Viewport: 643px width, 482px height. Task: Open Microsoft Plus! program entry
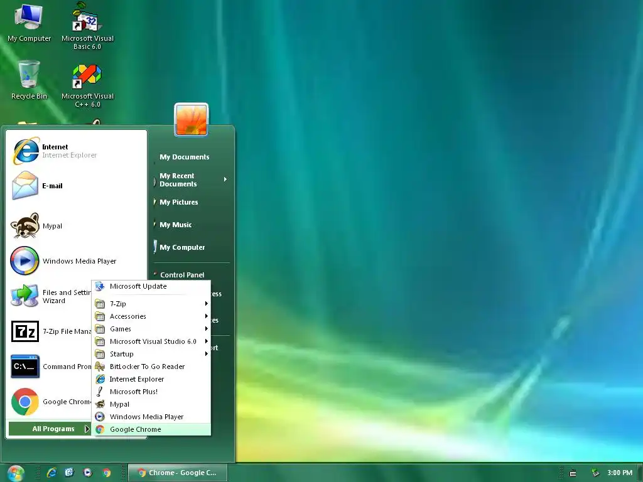tap(151, 392)
